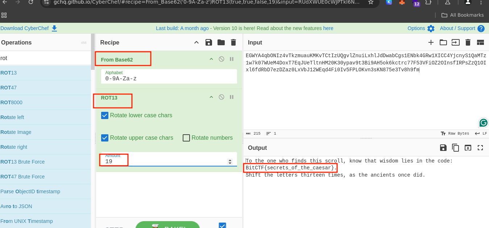489x228 pixels.
Task: Choose the Rotate Image operation
Action: [45, 132]
